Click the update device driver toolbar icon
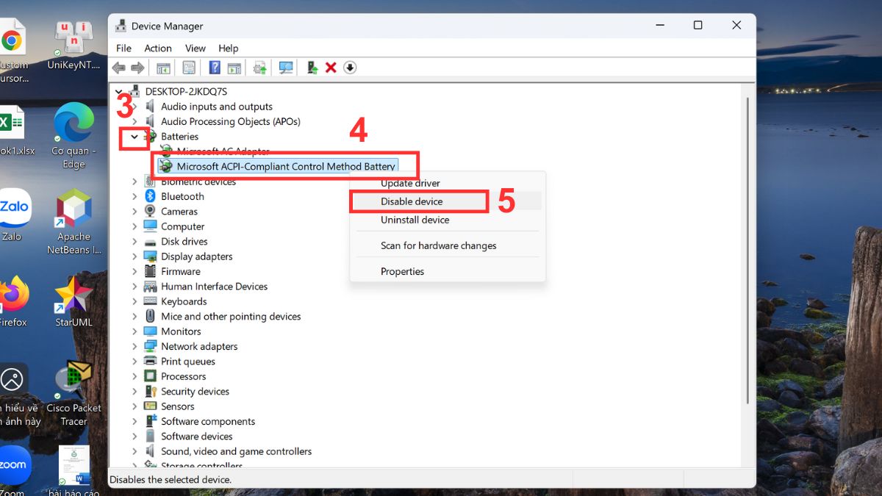This screenshot has height=496, width=882. point(312,68)
